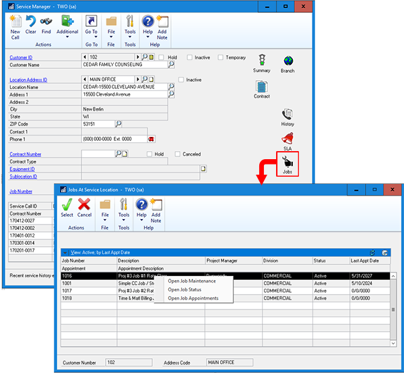The width and height of the screenshot is (404, 373).
Task: Open the Contract icon
Action: (x=262, y=87)
